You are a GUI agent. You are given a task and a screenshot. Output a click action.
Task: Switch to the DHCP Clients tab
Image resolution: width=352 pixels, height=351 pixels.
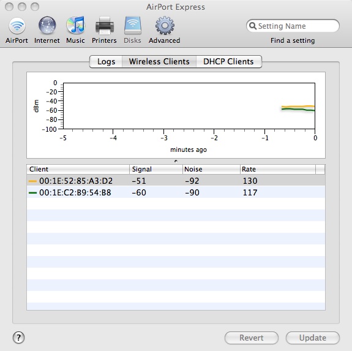coord(229,61)
